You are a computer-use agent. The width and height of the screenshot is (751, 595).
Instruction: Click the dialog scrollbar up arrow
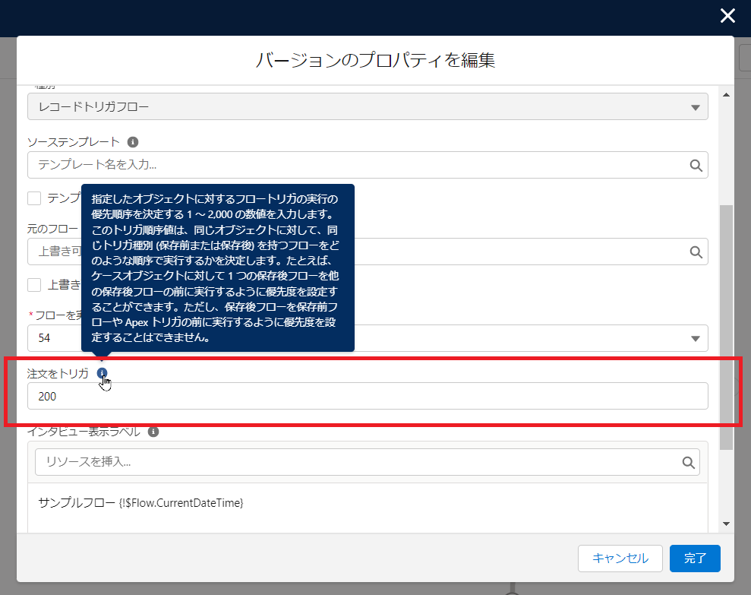point(726,94)
